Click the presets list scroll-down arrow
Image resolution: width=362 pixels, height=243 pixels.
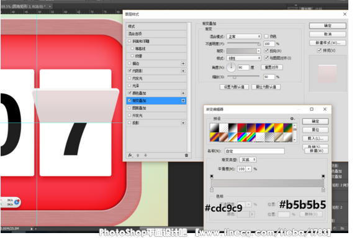point(294,139)
